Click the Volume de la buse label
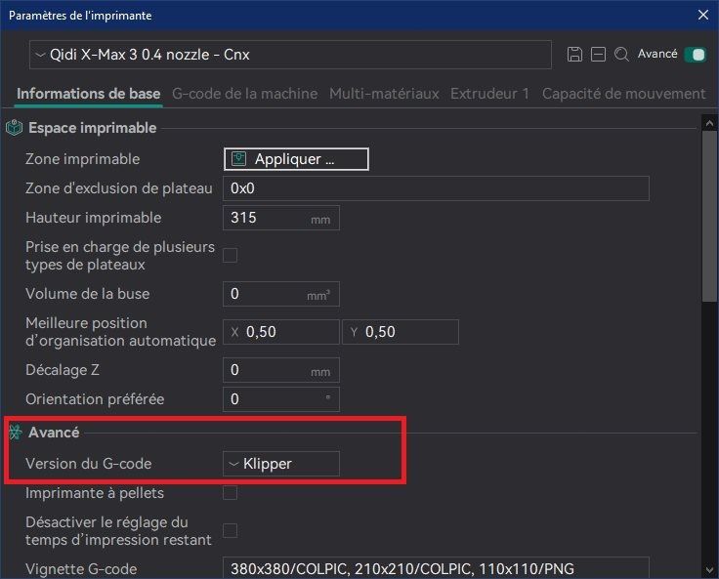 (x=88, y=294)
